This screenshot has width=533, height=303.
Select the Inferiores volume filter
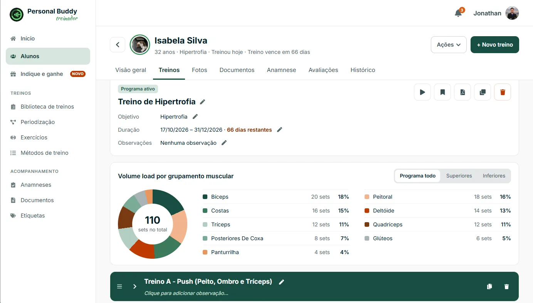(494, 176)
